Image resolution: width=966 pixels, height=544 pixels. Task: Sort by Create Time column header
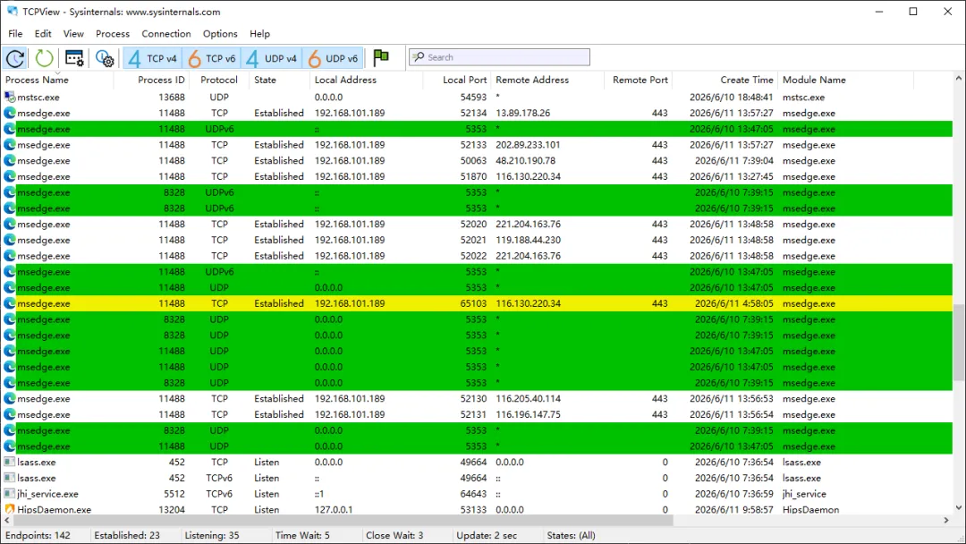(x=724, y=81)
